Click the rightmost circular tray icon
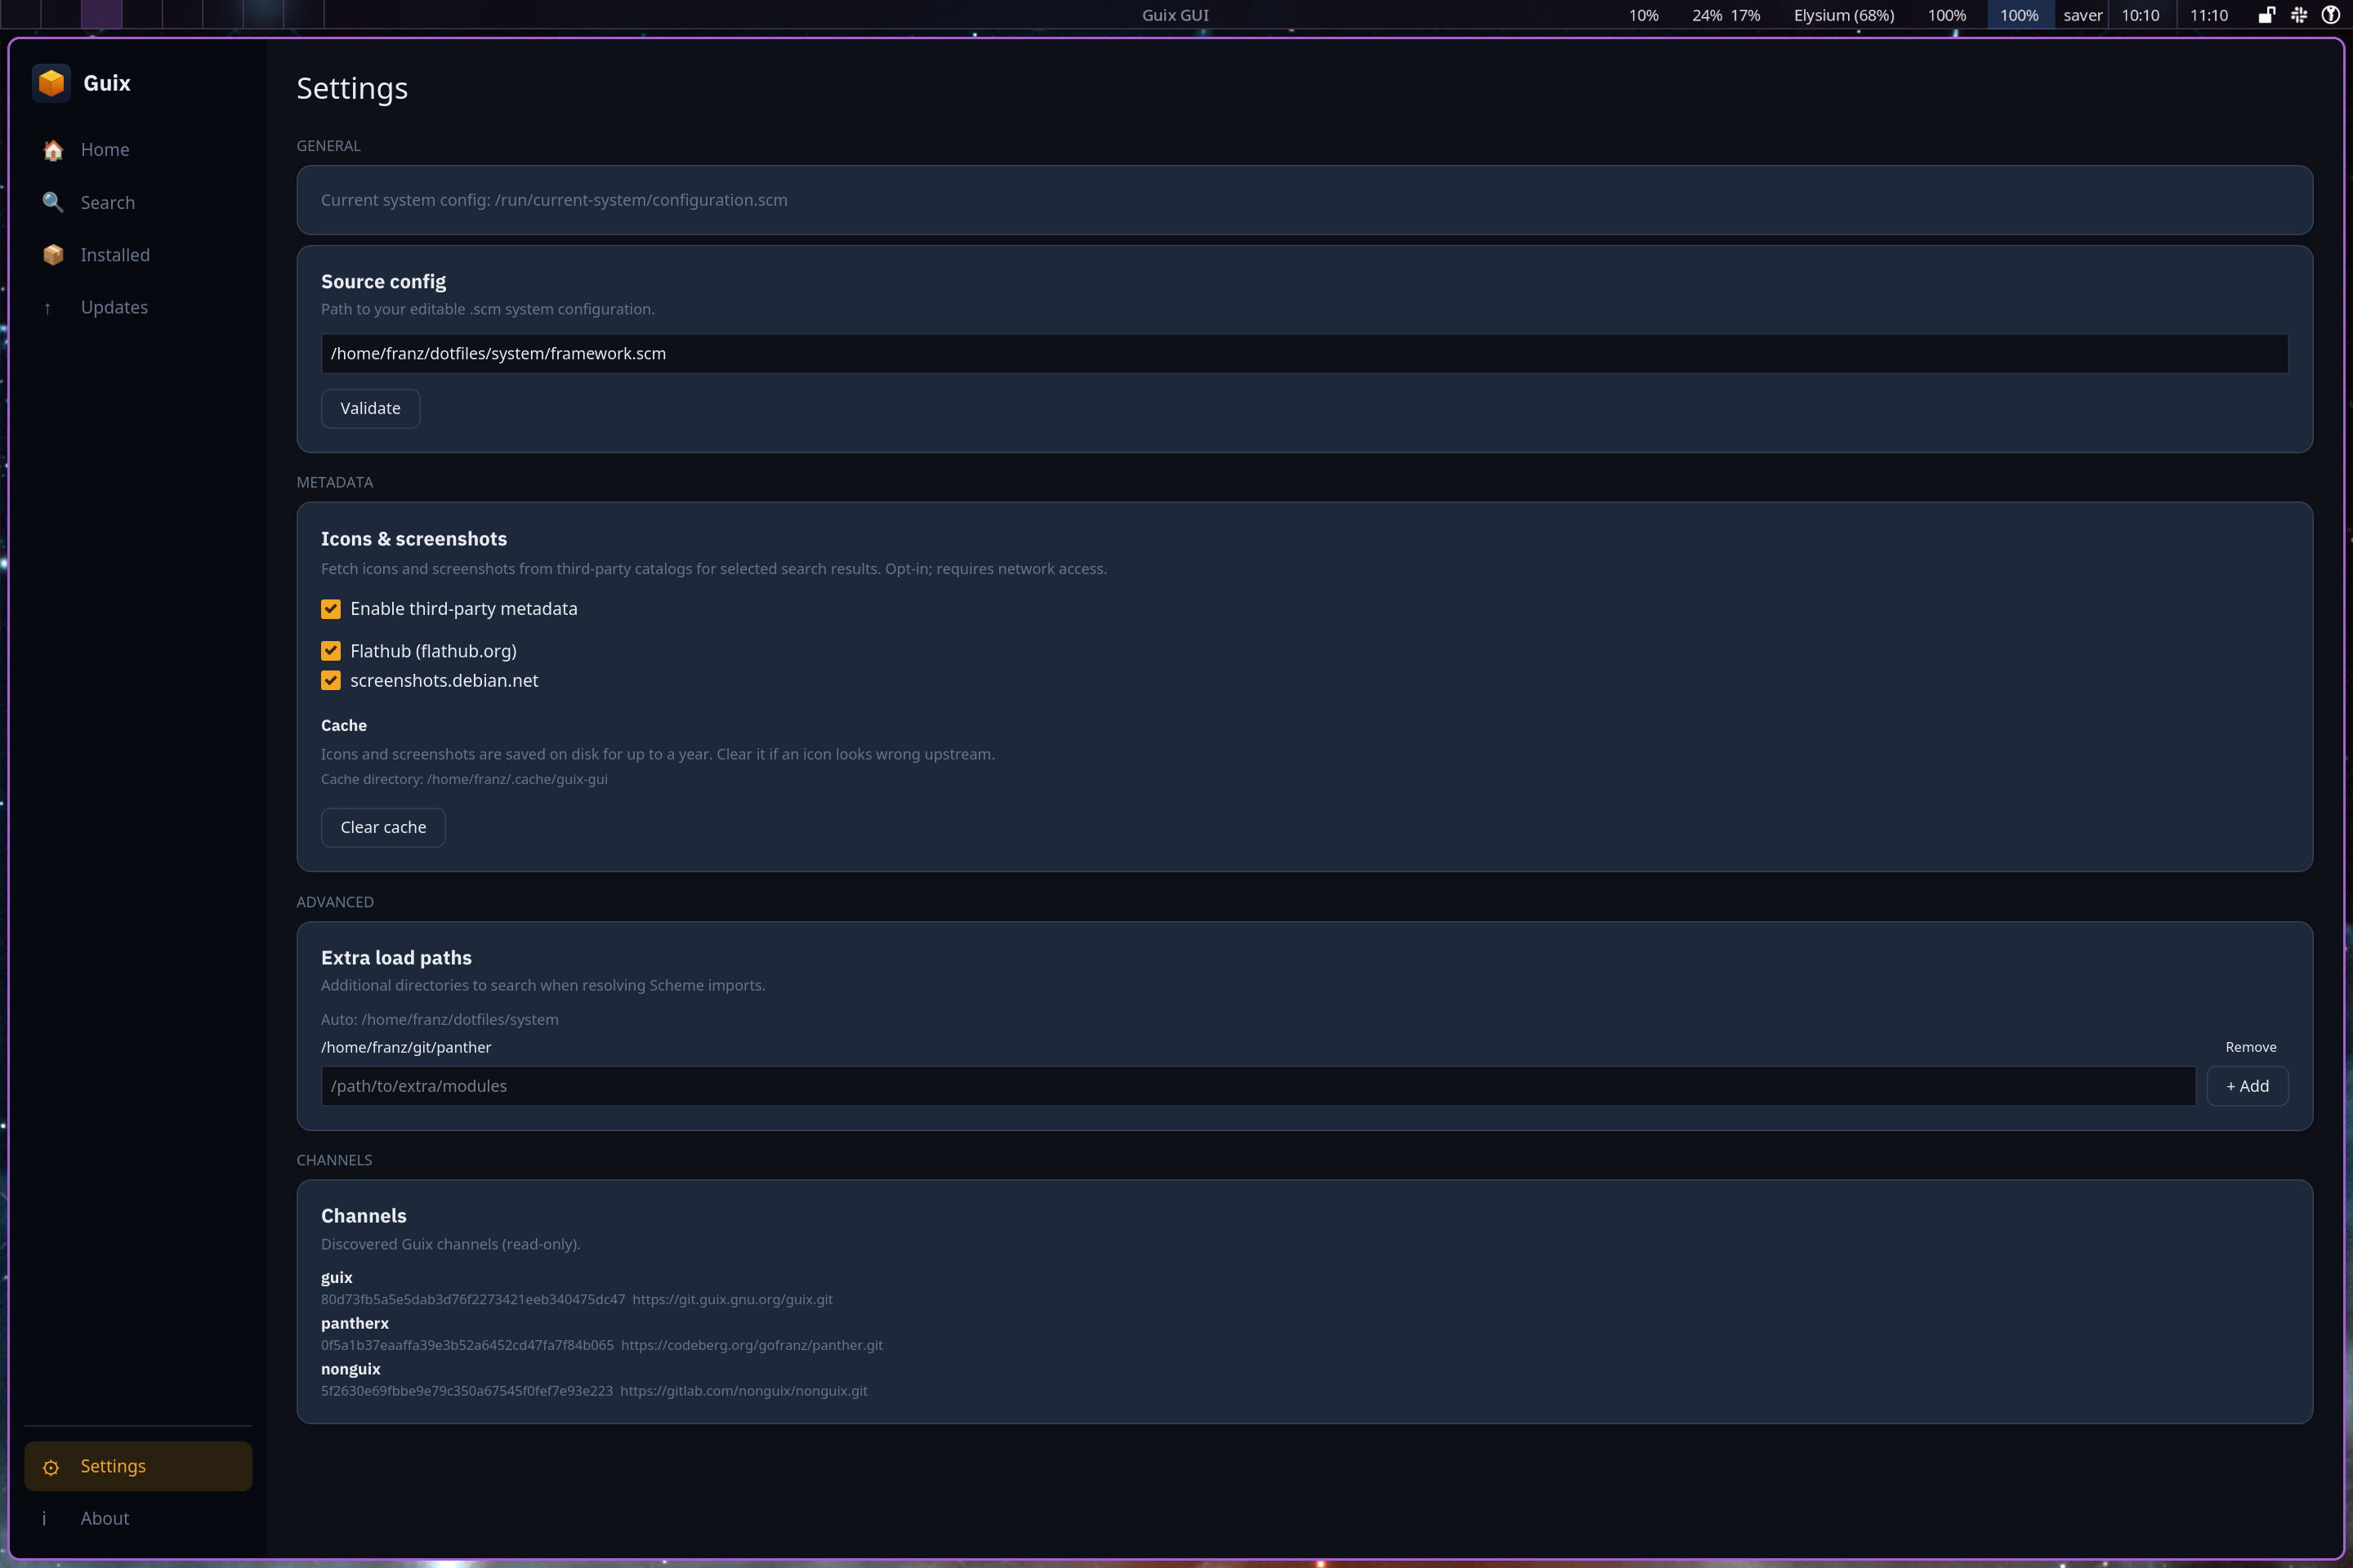 (2330, 15)
